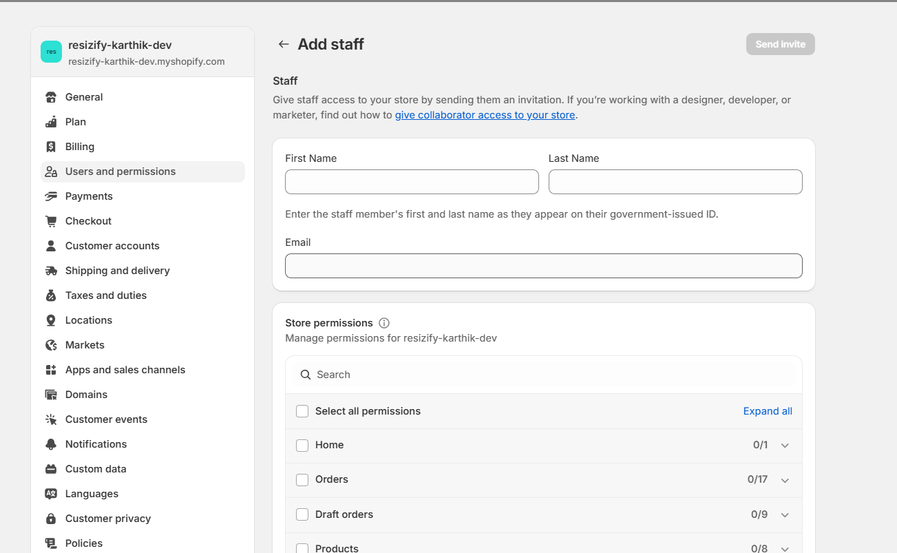Open Shipping and delivery truck icon
897x553 pixels.
pos(51,270)
